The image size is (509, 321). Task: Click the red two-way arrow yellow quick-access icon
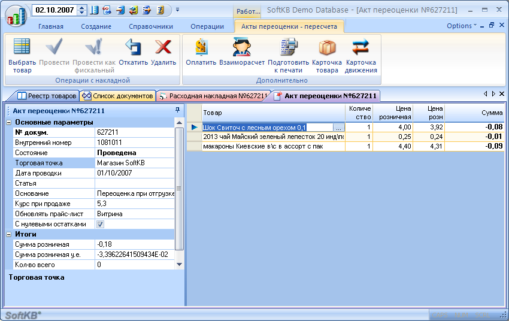(x=134, y=10)
